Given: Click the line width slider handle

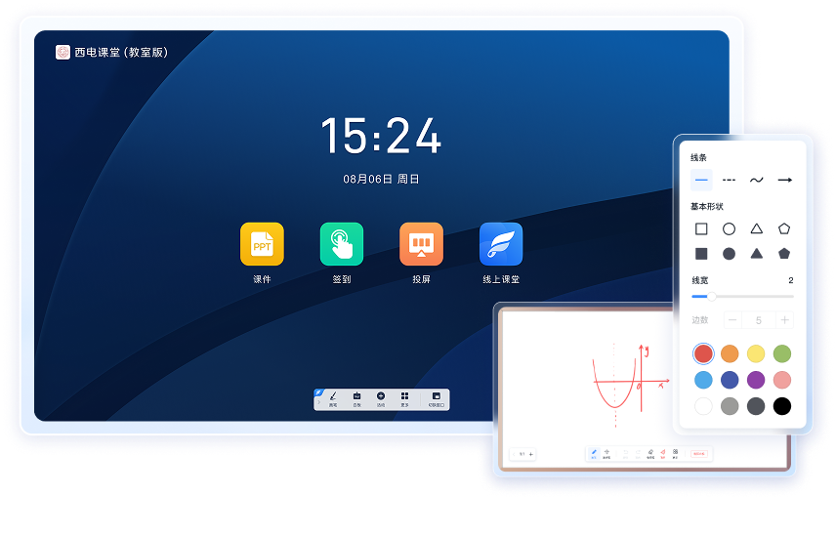Looking at the screenshot, I should point(711,296).
